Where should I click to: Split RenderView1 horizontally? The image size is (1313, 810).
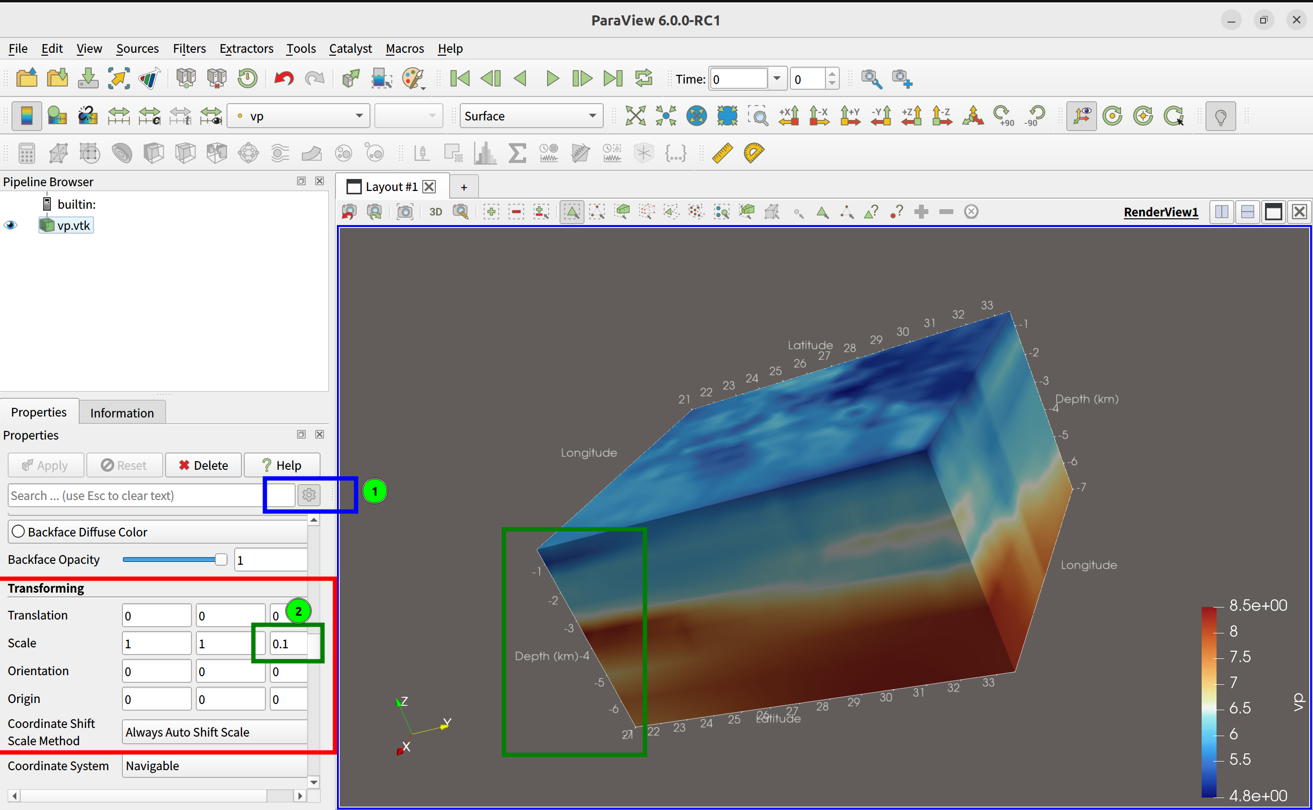click(1222, 212)
